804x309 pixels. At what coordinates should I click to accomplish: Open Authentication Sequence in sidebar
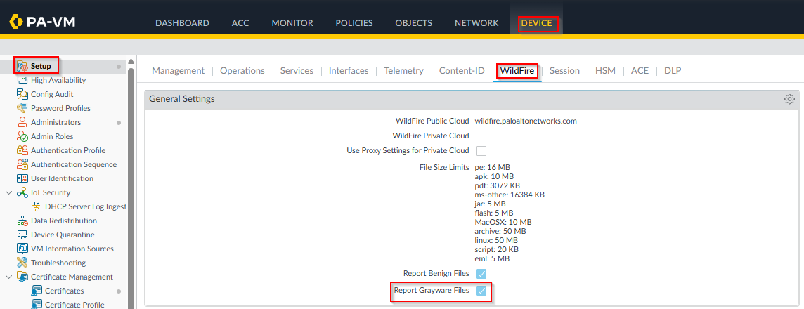(x=74, y=164)
